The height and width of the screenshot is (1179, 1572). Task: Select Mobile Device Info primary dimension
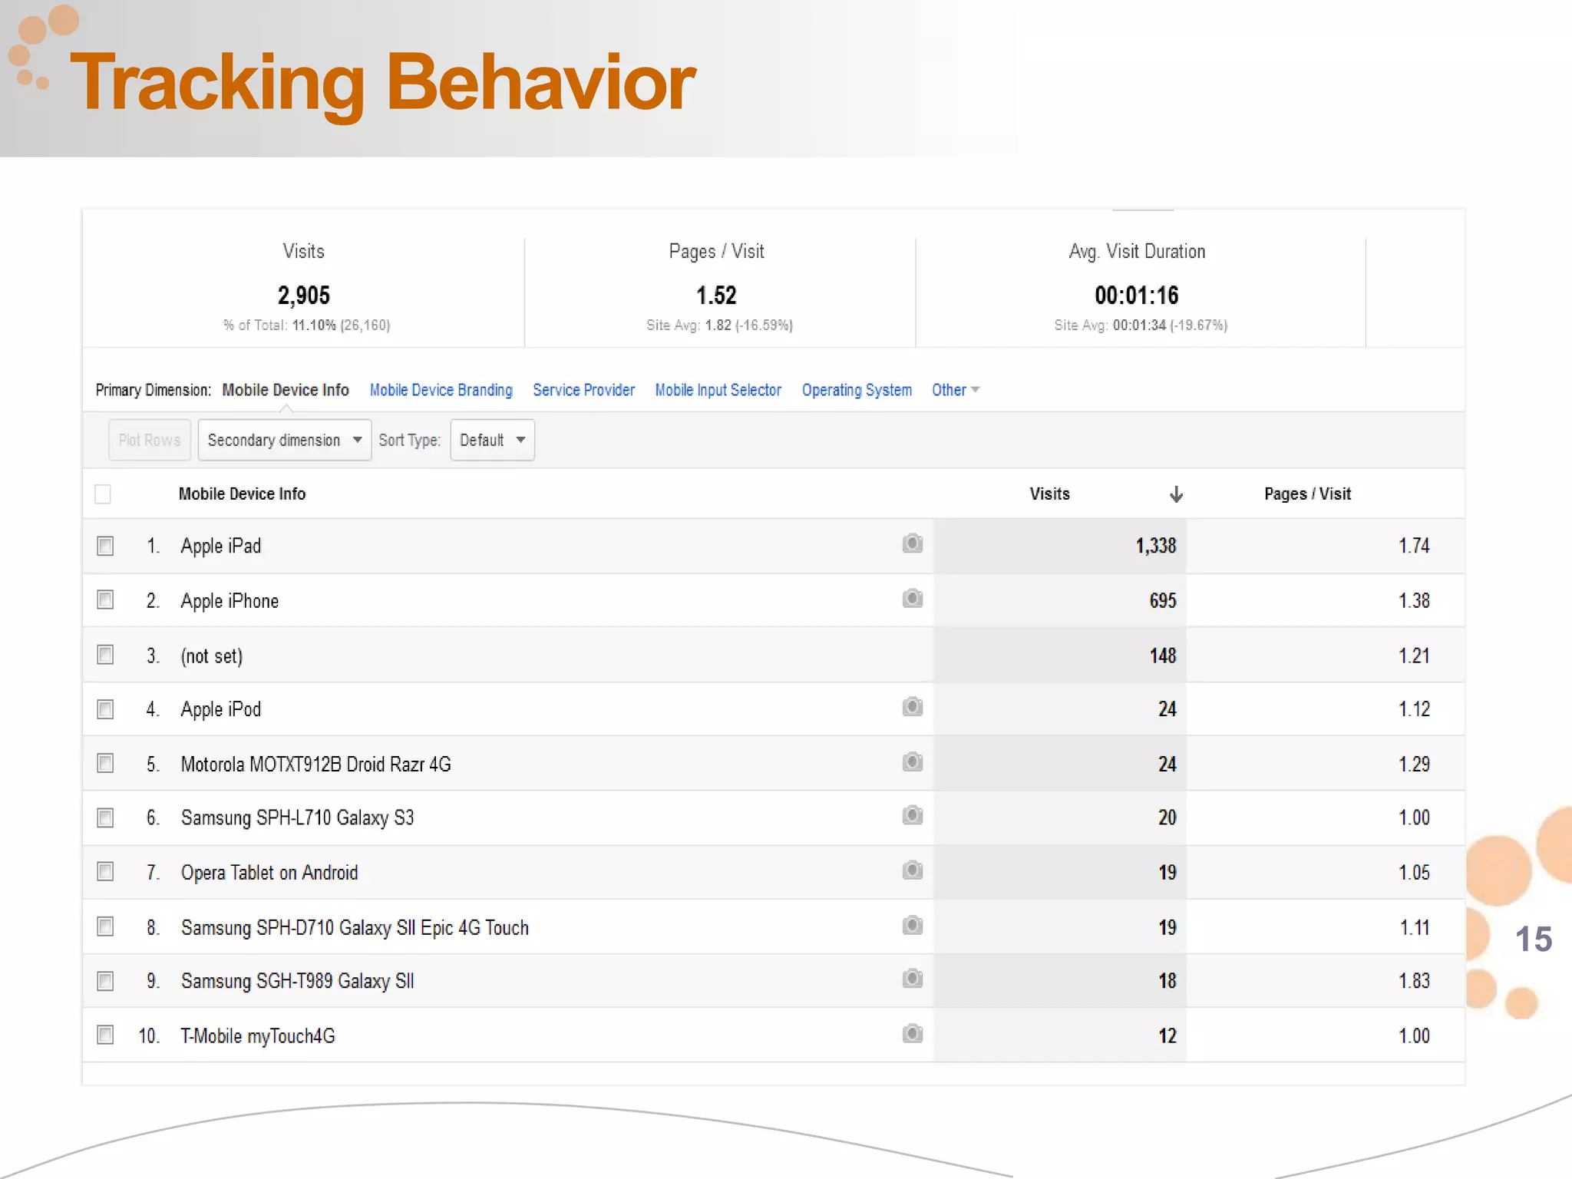click(x=286, y=390)
